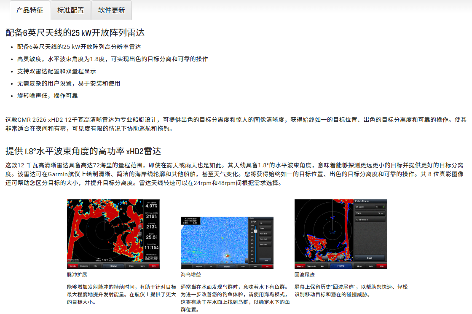The height and width of the screenshot is (314, 472).
Task: Click red SOS button in 回波尾迹 screenshot
Action: [381, 266]
